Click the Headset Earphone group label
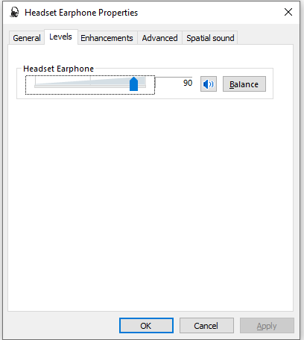The width and height of the screenshot is (304, 340). point(58,69)
